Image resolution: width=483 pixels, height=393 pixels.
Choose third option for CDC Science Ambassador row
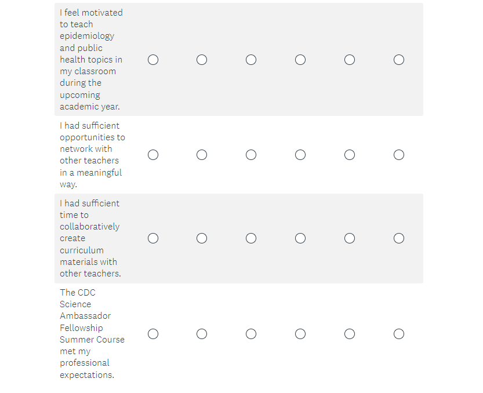click(251, 334)
